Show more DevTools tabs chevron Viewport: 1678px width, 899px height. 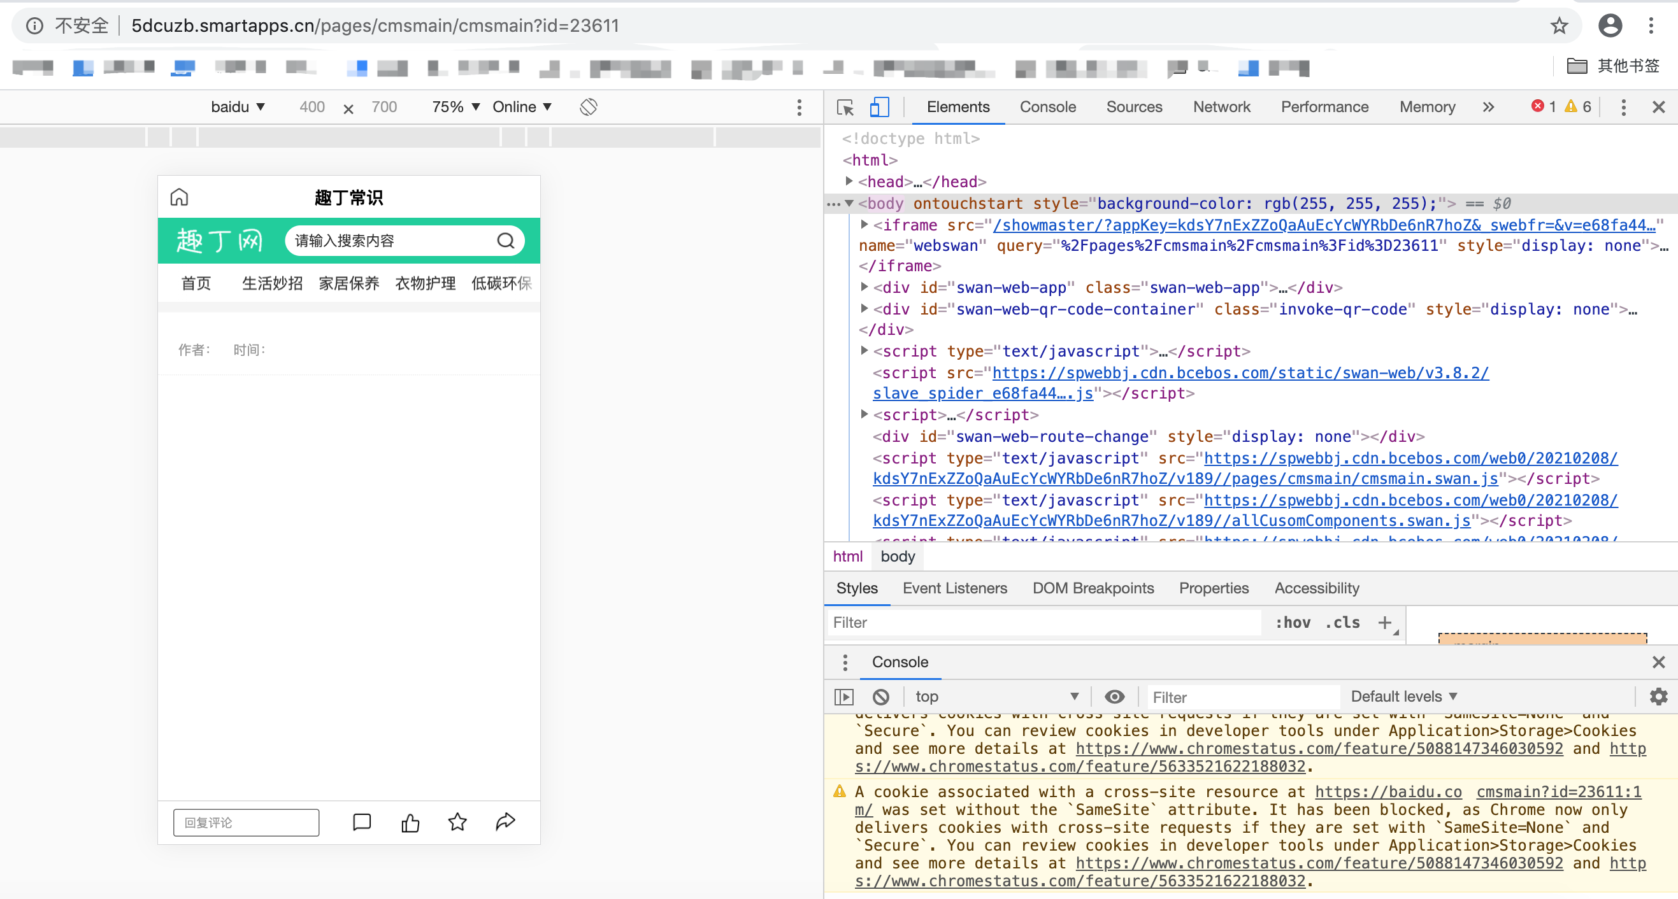pos(1488,107)
